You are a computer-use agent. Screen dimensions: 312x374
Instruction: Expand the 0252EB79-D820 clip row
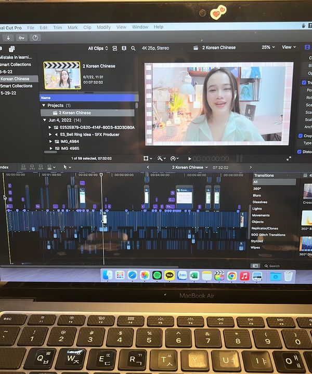[x=50, y=127]
